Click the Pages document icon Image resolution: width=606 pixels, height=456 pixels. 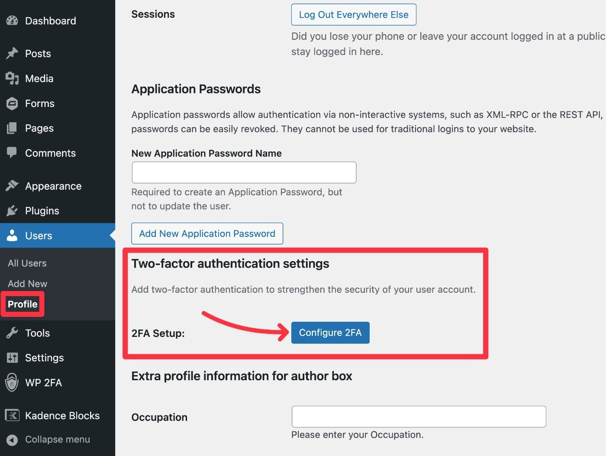coord(12,128)
